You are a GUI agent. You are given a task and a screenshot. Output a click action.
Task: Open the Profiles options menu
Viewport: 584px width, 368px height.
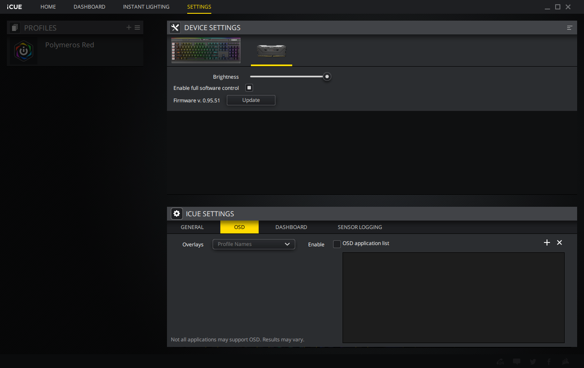137,28
